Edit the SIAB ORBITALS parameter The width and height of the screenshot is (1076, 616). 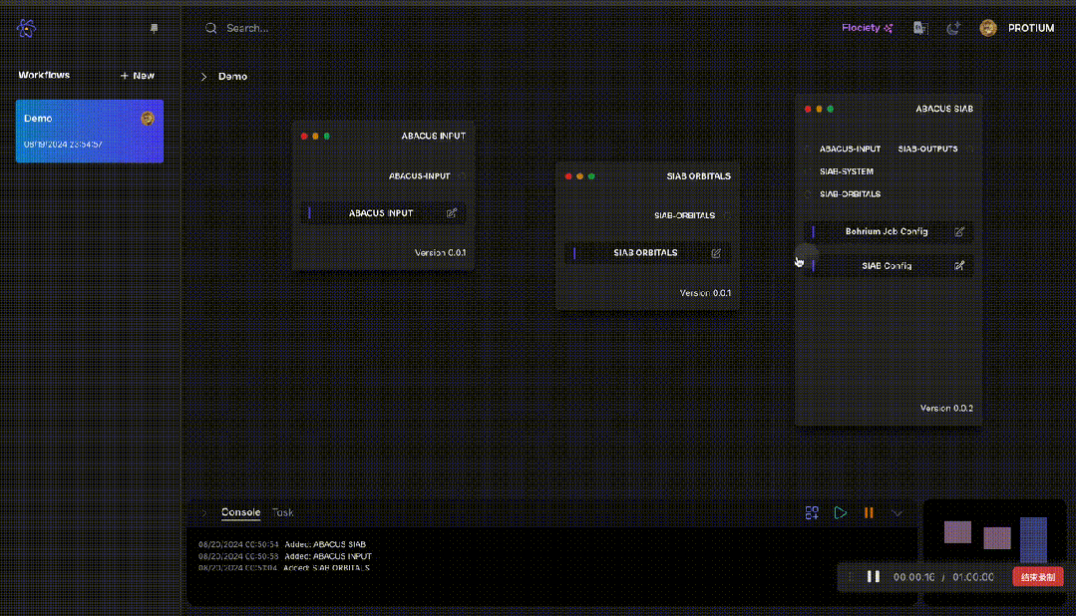coord(716,253)
